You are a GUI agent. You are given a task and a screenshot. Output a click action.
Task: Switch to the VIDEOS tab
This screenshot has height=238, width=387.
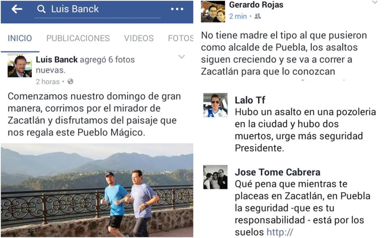(x=139, y=38)
